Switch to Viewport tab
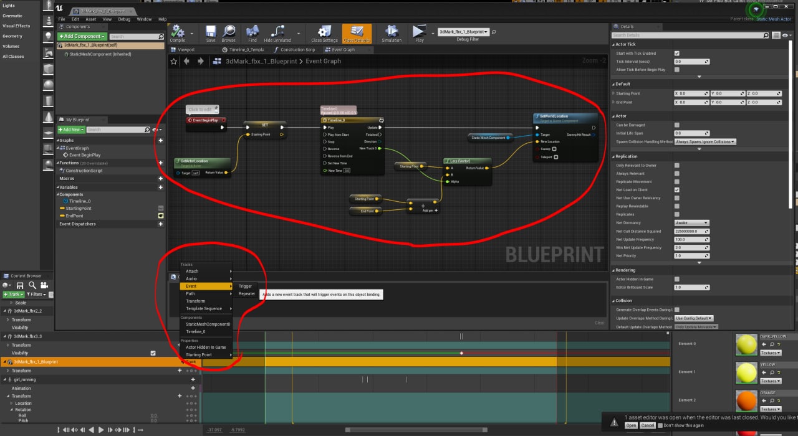798x436 pixels. click(x=186, y=50)
